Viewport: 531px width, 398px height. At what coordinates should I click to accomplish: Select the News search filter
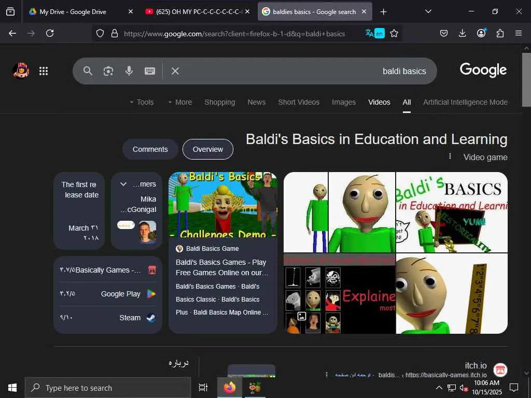(x=256, y=102)
